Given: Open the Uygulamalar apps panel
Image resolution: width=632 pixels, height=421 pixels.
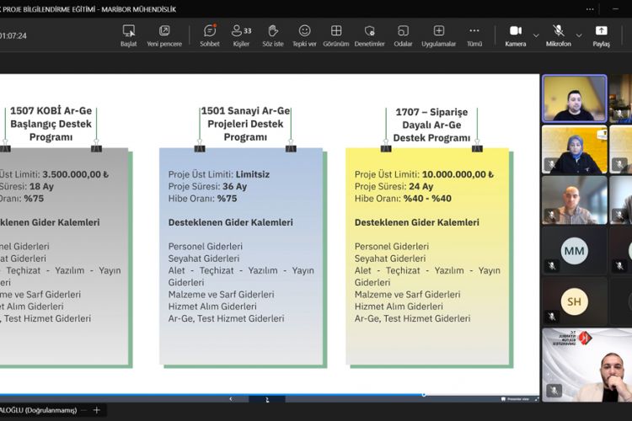Looking at the screenshot, I should tap(438, 35).
